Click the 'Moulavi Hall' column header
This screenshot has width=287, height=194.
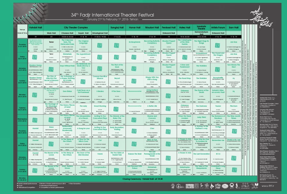tap(152, 27)
